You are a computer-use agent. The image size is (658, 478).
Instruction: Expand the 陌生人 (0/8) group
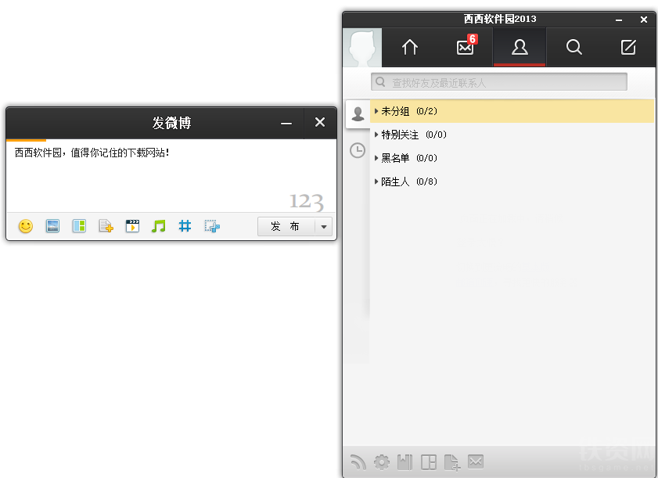click(x=512, y=181)
